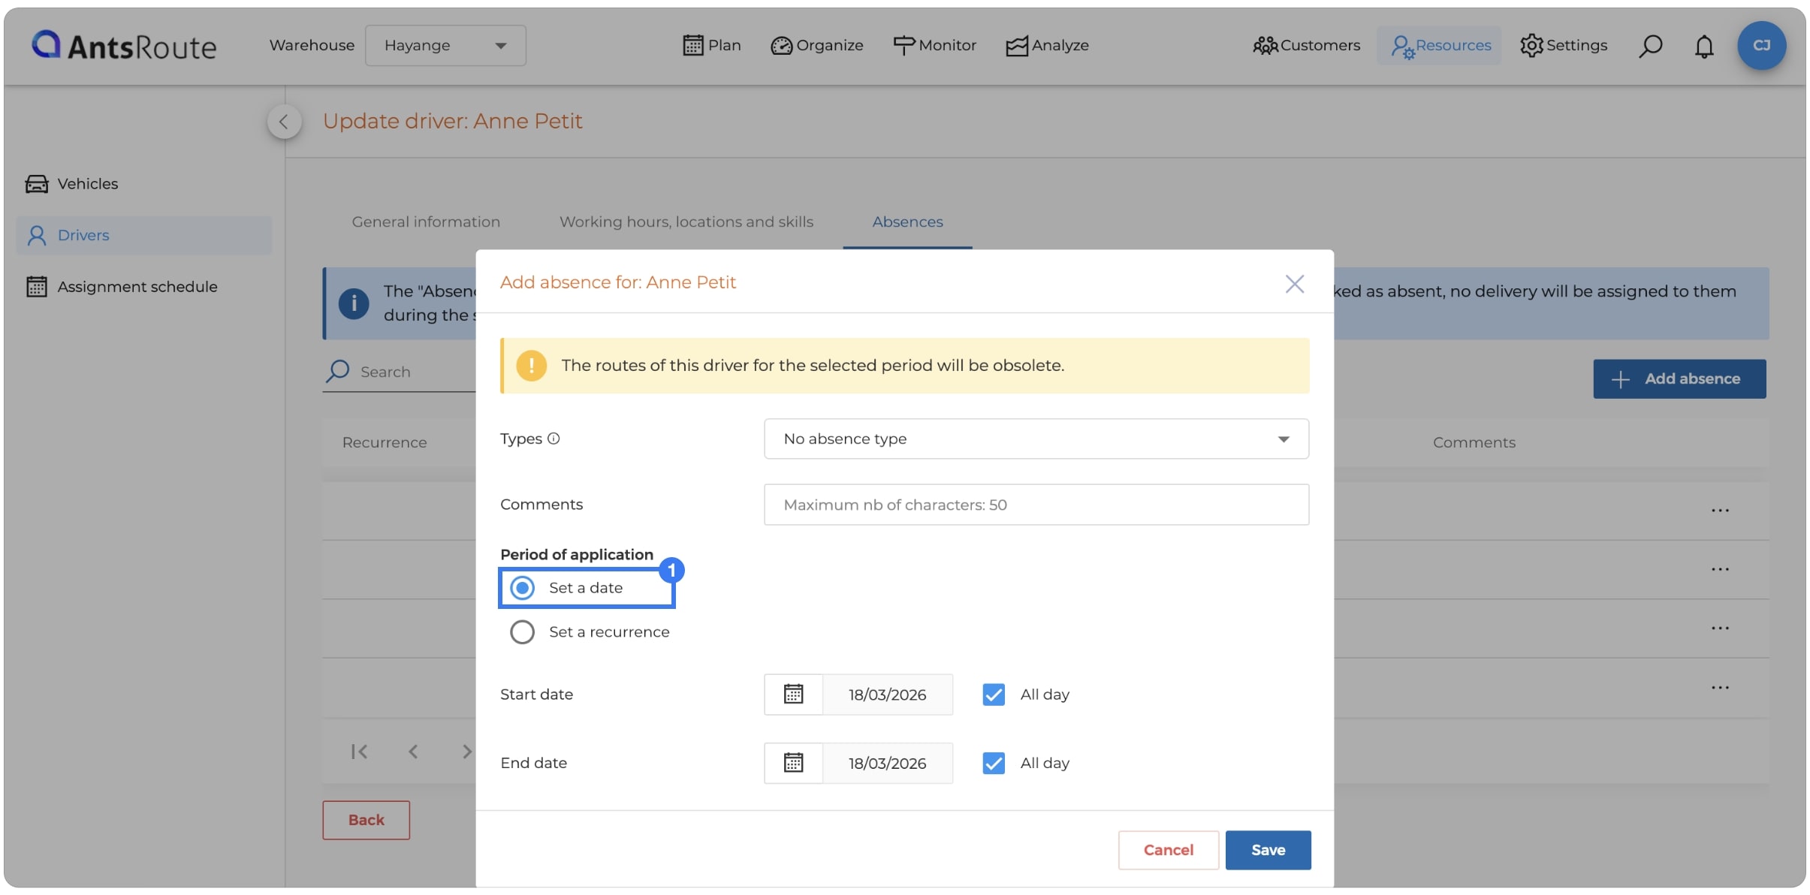1810x895 pixels.
Task: Open the Plan menu
Action: pyautogui.click(x=711, y=45)
